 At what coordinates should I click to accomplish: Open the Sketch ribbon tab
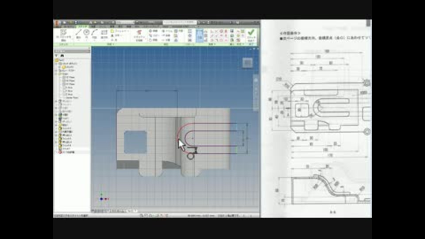82,27
